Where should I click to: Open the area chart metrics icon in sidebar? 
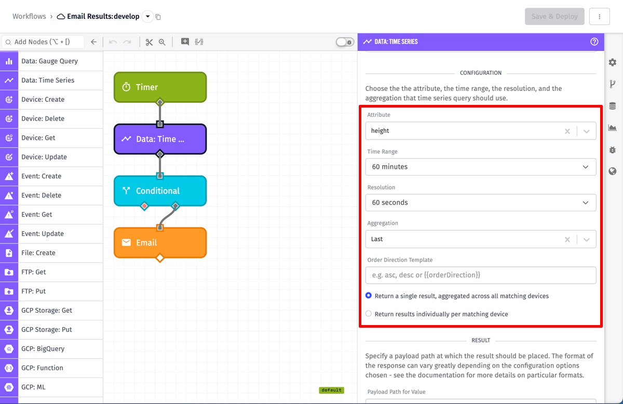coord(613,128)
